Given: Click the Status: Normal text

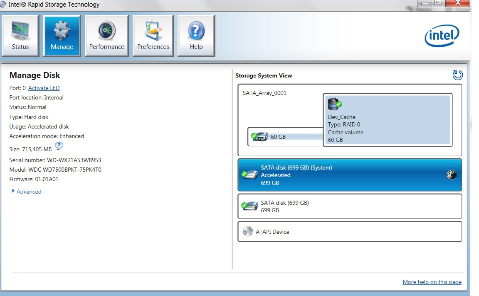Looking at the screenshot, I should click(x=28, y=107).
